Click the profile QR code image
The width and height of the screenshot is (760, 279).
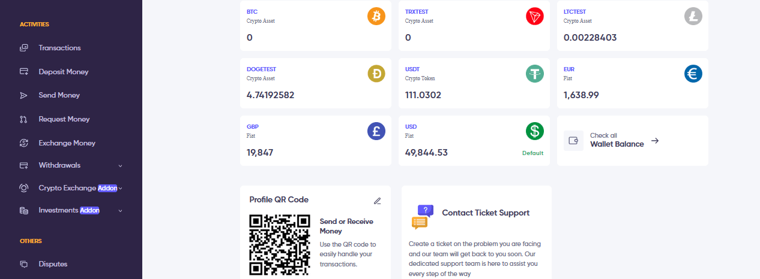[x=280, y=245]
